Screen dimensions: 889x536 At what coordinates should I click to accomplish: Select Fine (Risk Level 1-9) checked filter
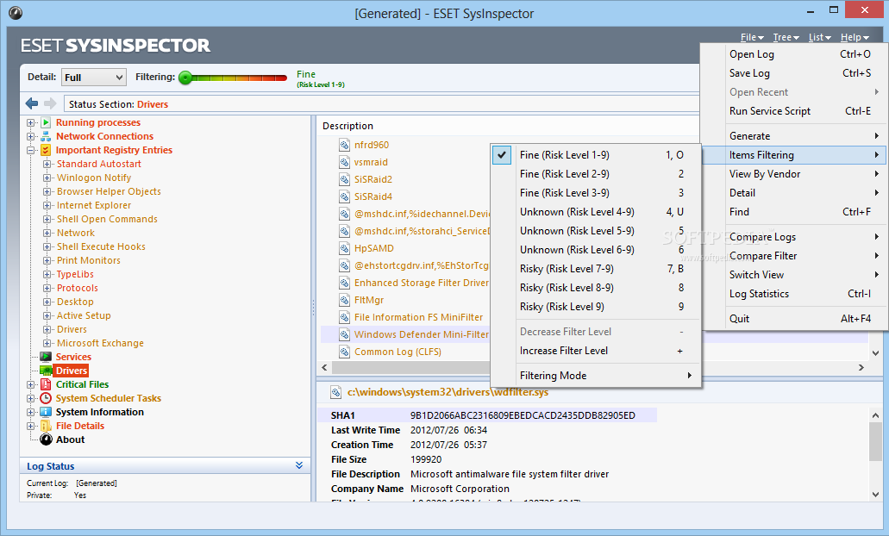tap(595, 154)
